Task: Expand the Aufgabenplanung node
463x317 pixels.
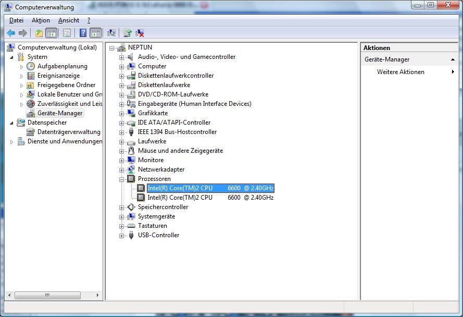Action: 21,67
